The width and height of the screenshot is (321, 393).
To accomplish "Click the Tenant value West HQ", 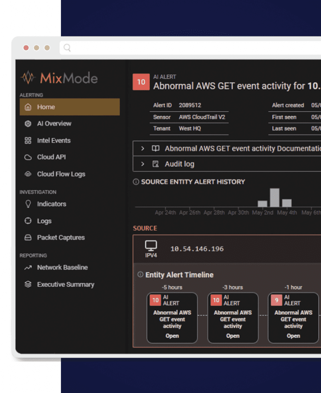I will (190, 129).
